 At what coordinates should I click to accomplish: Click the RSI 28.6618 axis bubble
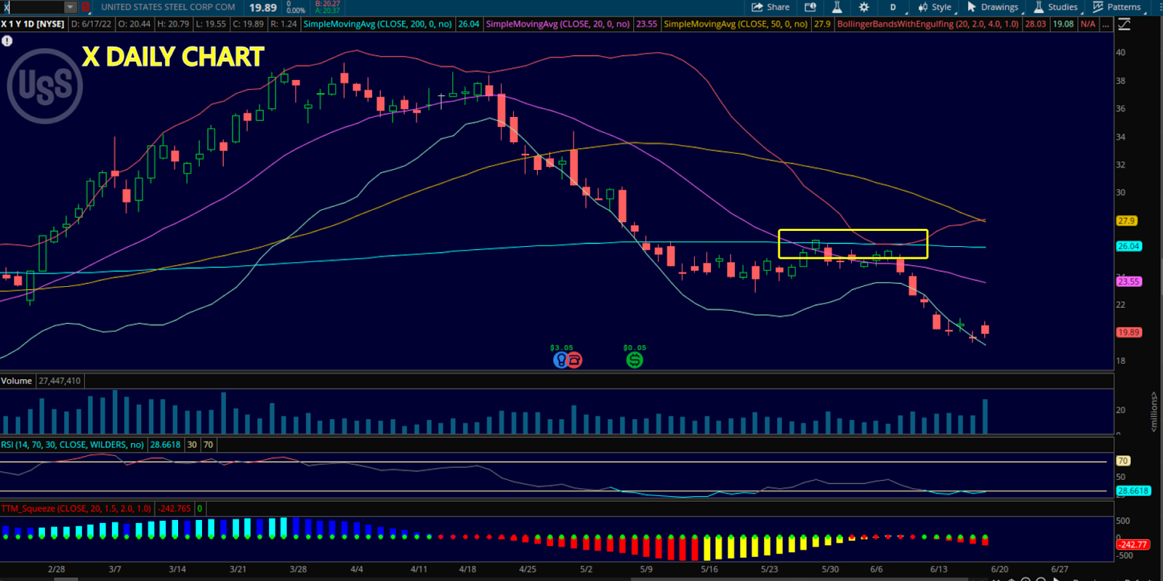1133,491
